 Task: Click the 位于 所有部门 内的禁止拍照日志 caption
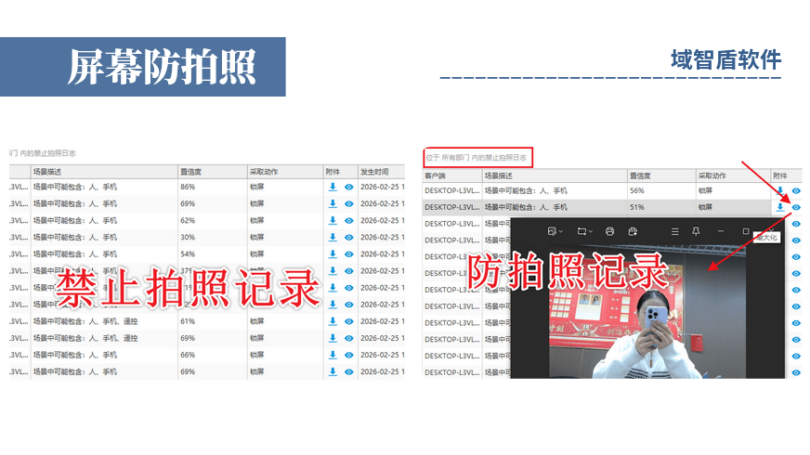[x=477, y=158]
